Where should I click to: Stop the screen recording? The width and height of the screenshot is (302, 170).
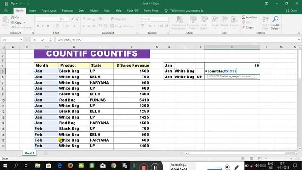(143, 167)
